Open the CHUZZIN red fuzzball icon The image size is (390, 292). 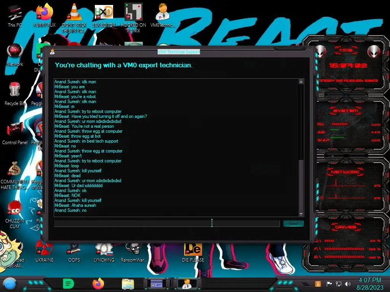pos(15,214)
